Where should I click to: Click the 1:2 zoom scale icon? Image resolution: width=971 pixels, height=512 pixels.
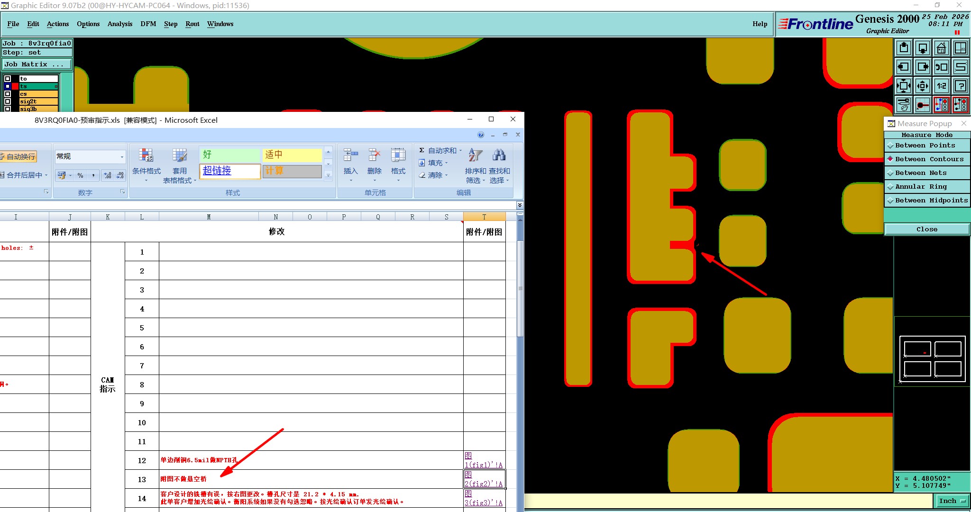pos(941,86)
